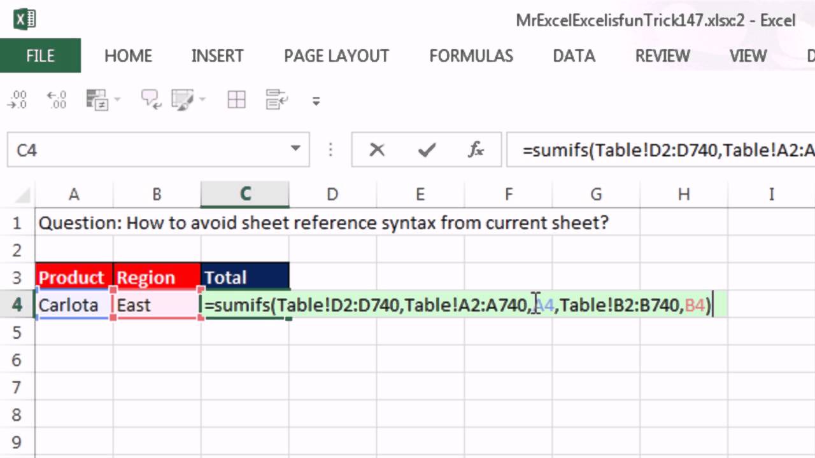The image size is (815, 458).
Task: Open the conditional formatting icon's dropdown arrow
Action: [x=117, y=100]
